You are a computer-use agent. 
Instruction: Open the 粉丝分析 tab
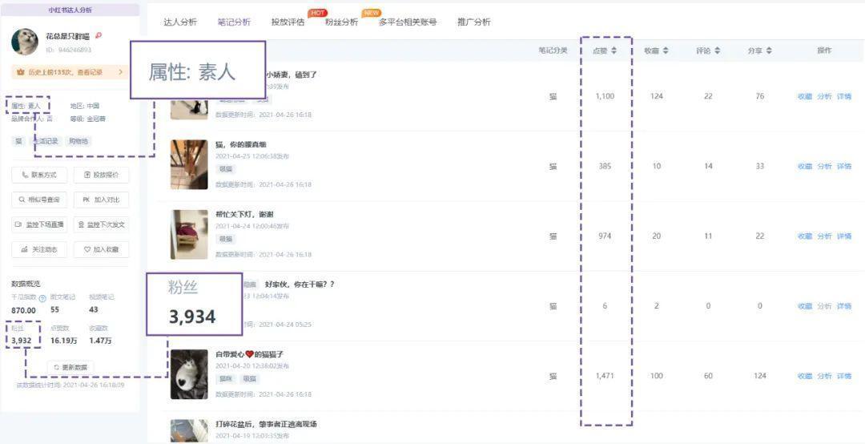(341, 22)
